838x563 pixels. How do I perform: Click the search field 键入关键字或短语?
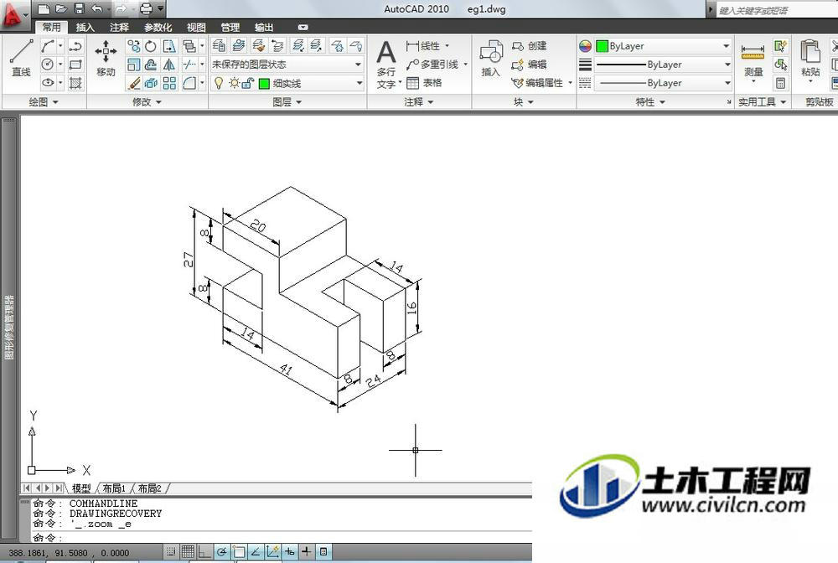[x=776, y=10]
